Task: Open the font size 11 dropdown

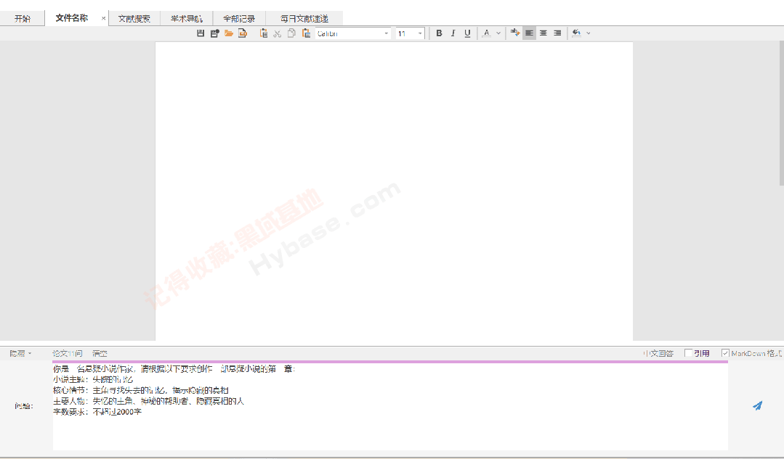Action: [x=419, y=33]
